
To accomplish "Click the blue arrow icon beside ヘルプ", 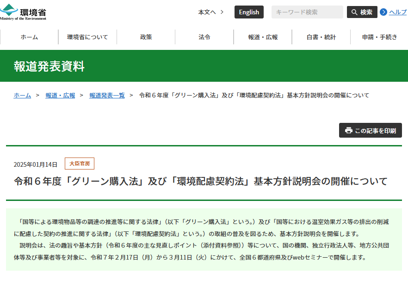I will click(384, 12).
